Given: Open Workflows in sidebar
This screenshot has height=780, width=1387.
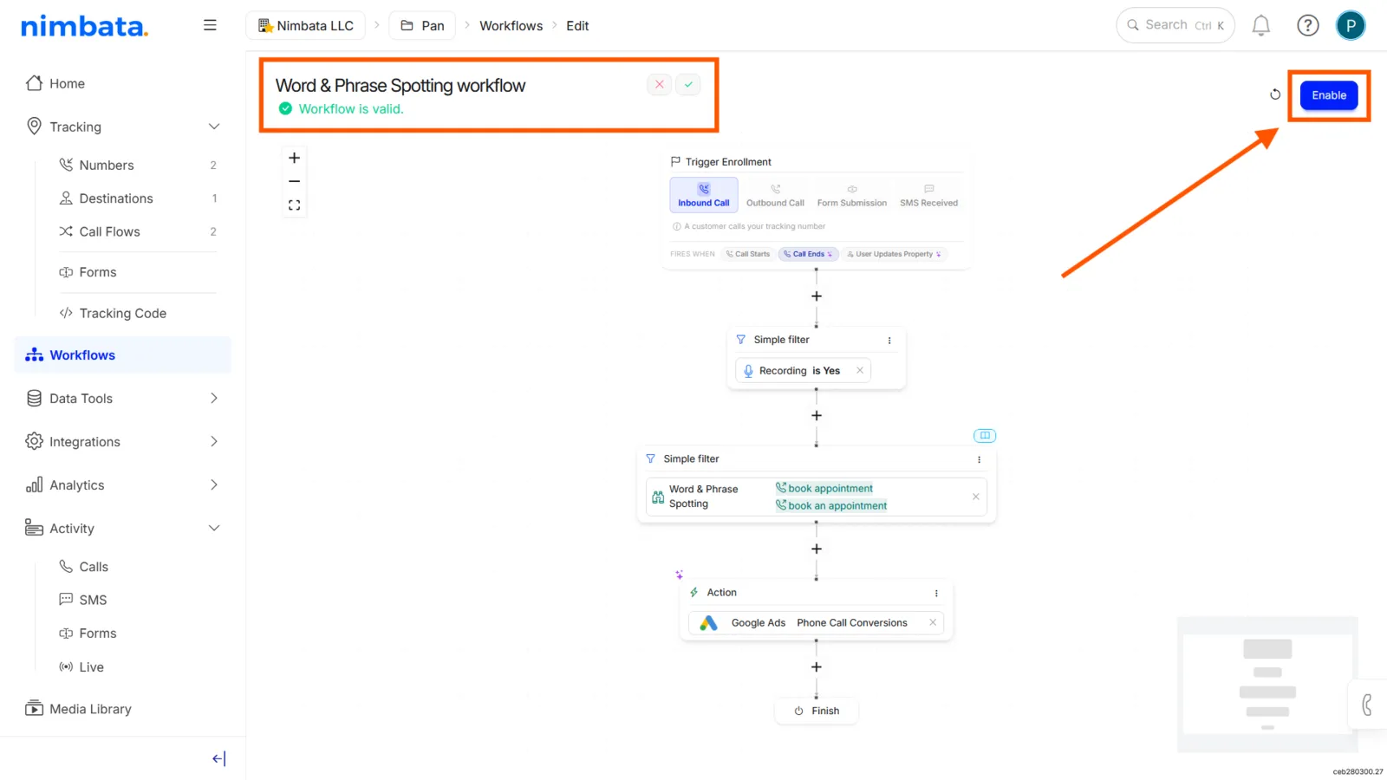Looking at the screenshot, I should 123,355.
